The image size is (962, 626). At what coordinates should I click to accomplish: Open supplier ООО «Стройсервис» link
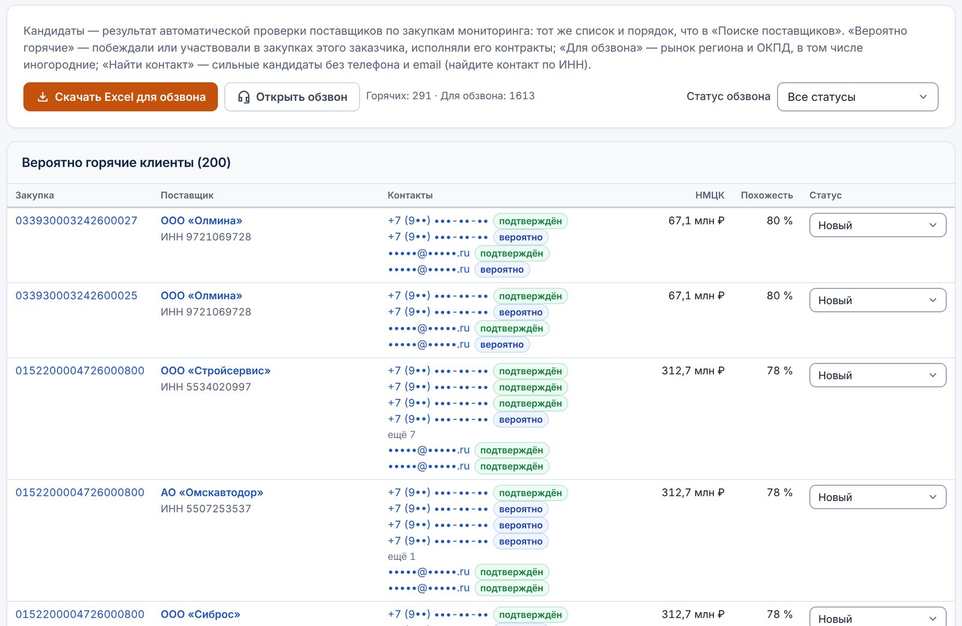215,371
